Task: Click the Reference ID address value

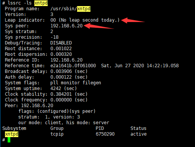Action: [66, 60]
